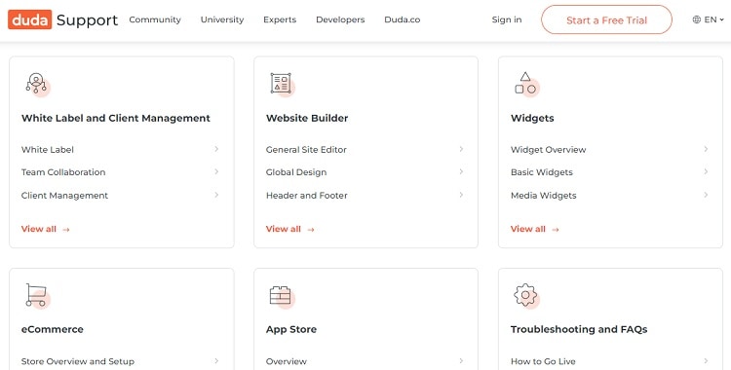The height and width of the screenshot is (370, 731).
Task: Open the Community nav item
Action: 155,19
